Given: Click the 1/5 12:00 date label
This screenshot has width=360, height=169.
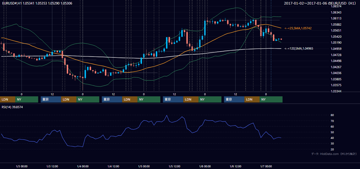Looking at the screenshot, I should [174, 166].
